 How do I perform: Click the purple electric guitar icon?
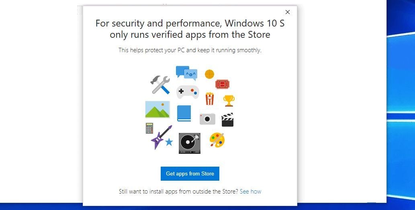click(161, 137)
